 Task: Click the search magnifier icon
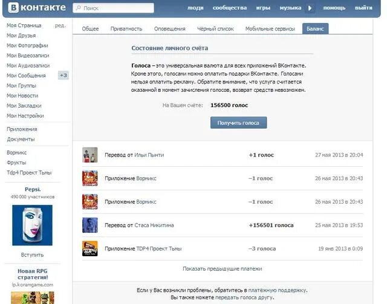pos(78,8)
